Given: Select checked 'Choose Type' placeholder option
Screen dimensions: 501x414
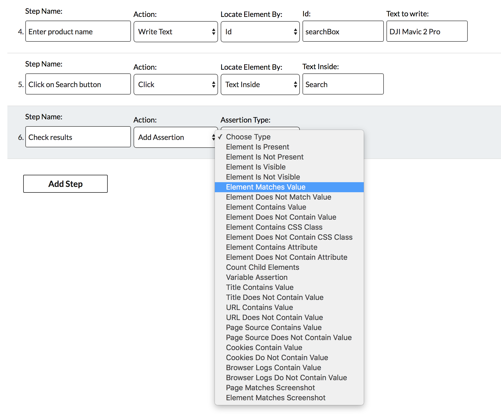Looking at the screenshot, I should click(289, 137).
